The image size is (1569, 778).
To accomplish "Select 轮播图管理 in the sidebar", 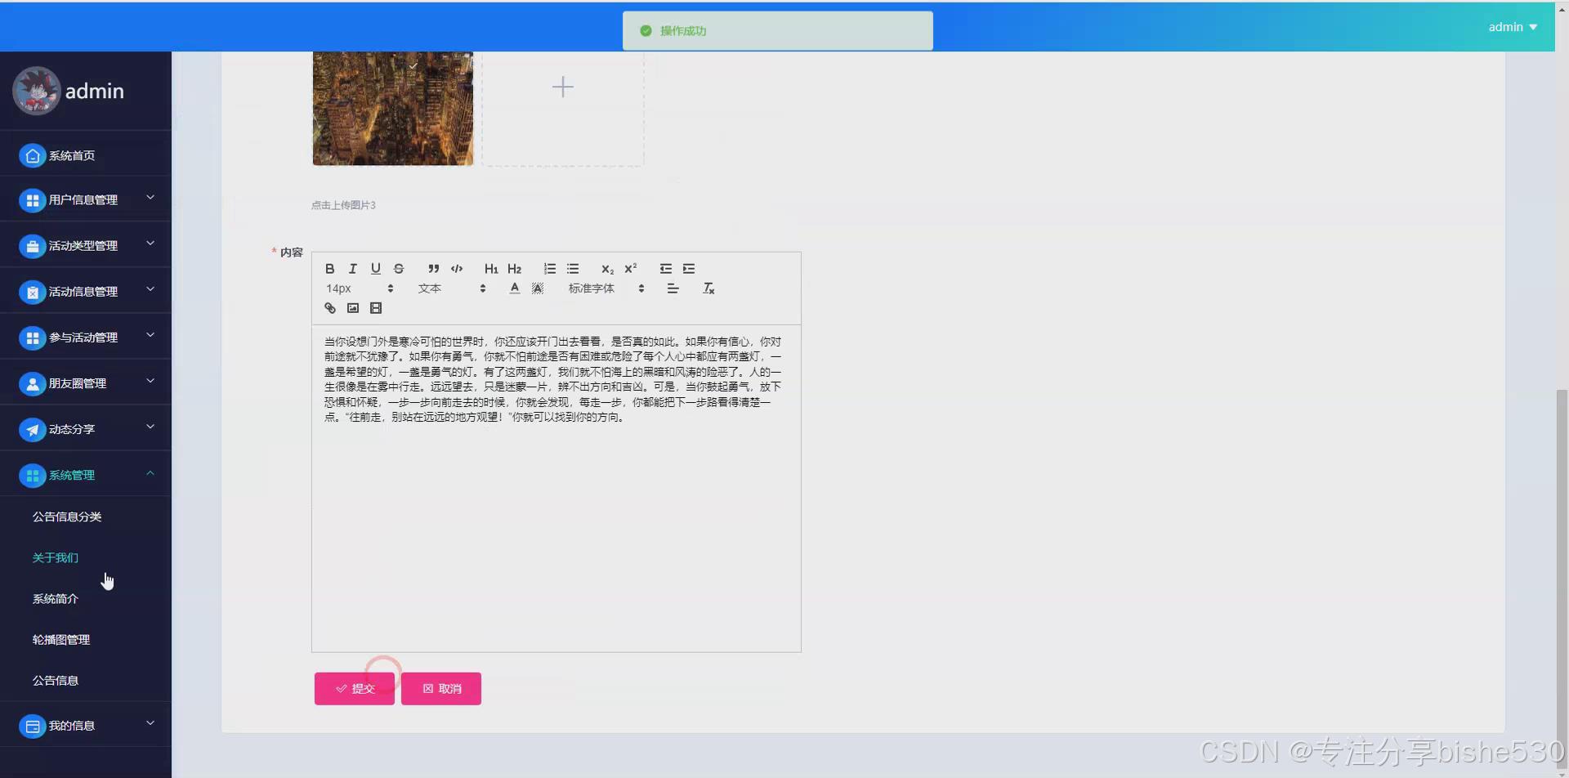I will pyautogui.click(x=61, y=639).
